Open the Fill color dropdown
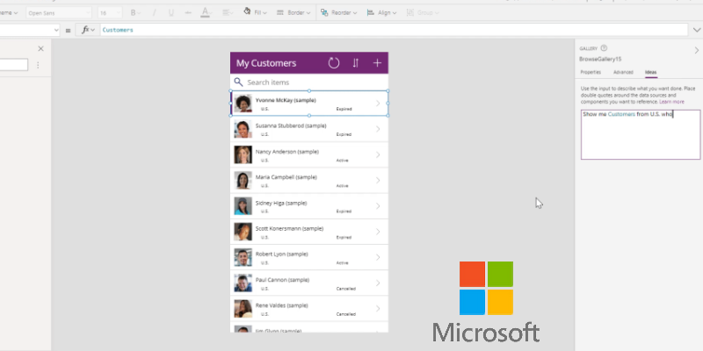The width and height of the screenshot is (703, 351). pyautogui.click(x=257, y=13)
